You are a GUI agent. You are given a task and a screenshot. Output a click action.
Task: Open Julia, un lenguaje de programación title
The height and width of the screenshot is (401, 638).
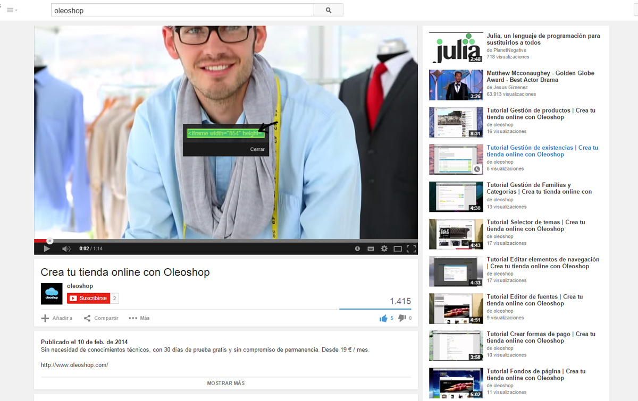[543, 39]
